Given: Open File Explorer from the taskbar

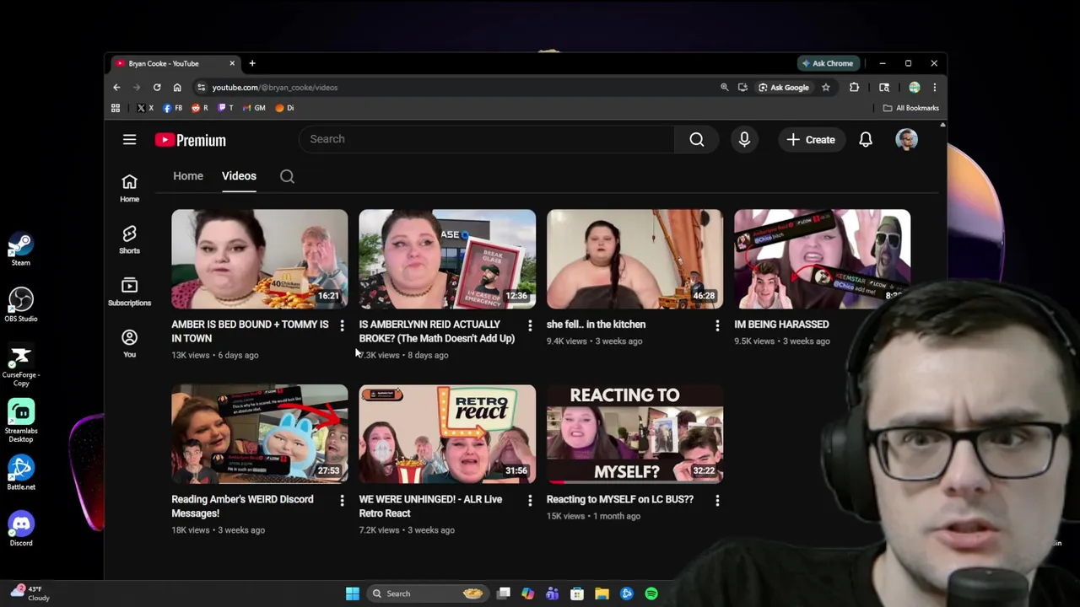Looking at the screenshot, I should tap(602, 594).
